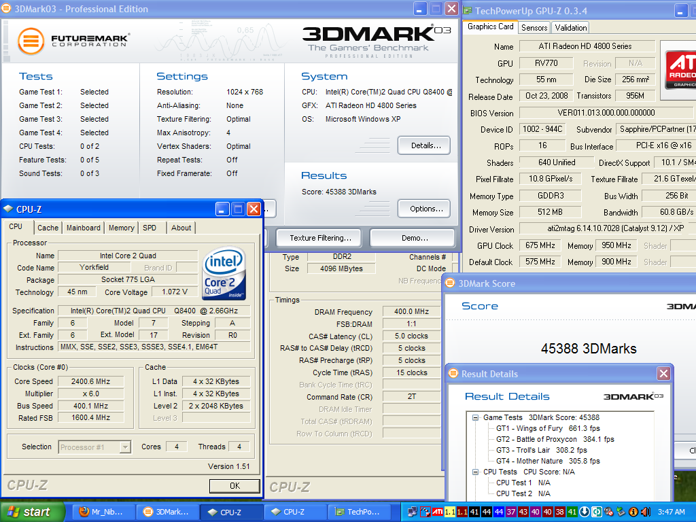Click the 3DMark03 title bar icon
696x522 pixels.
[6, 8]
